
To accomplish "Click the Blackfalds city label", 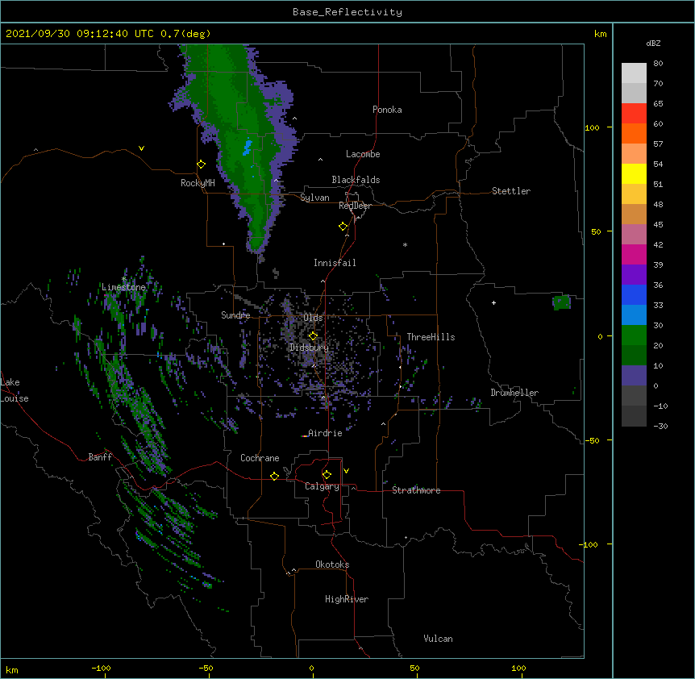I will click(356, 180).
